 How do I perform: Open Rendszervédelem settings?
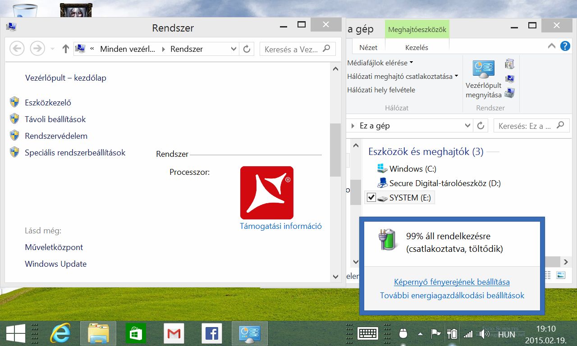tap(56, 136)
